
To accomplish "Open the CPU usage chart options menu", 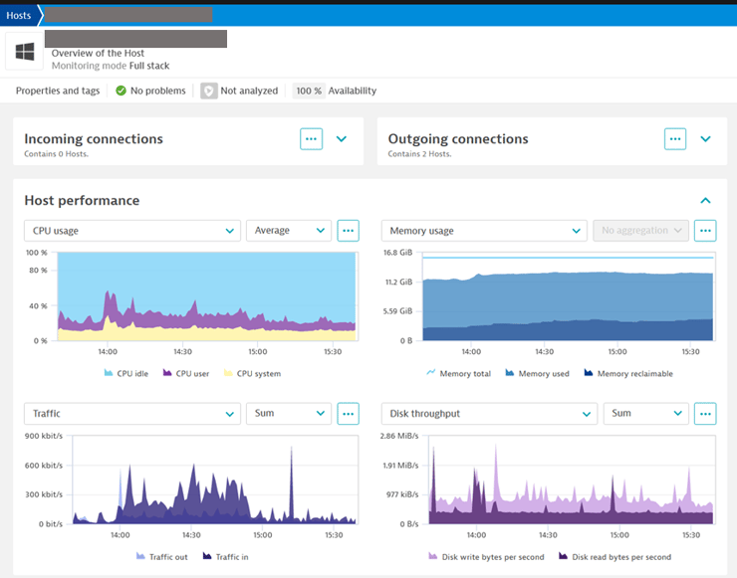I will coord(348,231).
